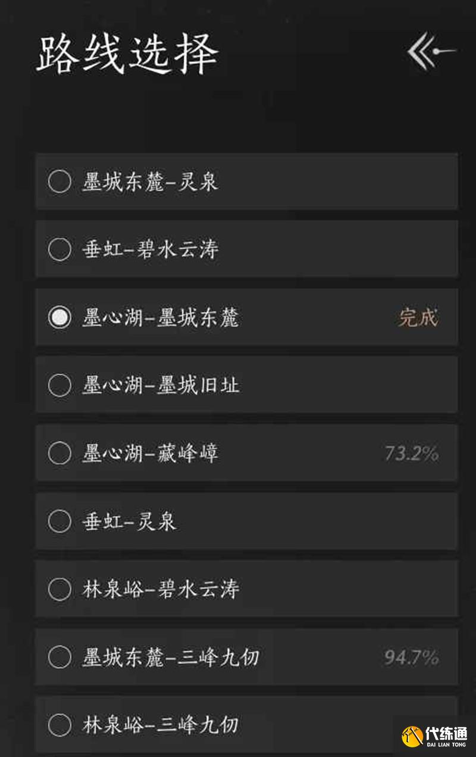476x757 pixels.
Task: Open the 墨城东麓-灵泉 route text
Action: click(x=151, y=181)
